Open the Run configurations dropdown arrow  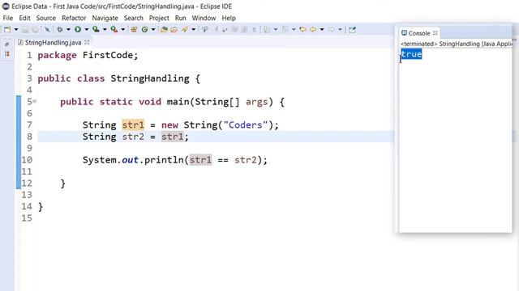87,29
